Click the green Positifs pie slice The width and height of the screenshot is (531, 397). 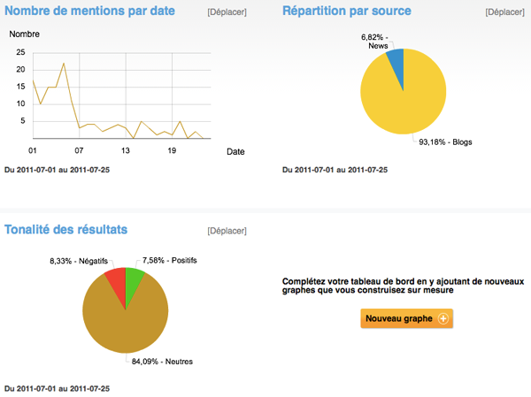coord(133,280)
